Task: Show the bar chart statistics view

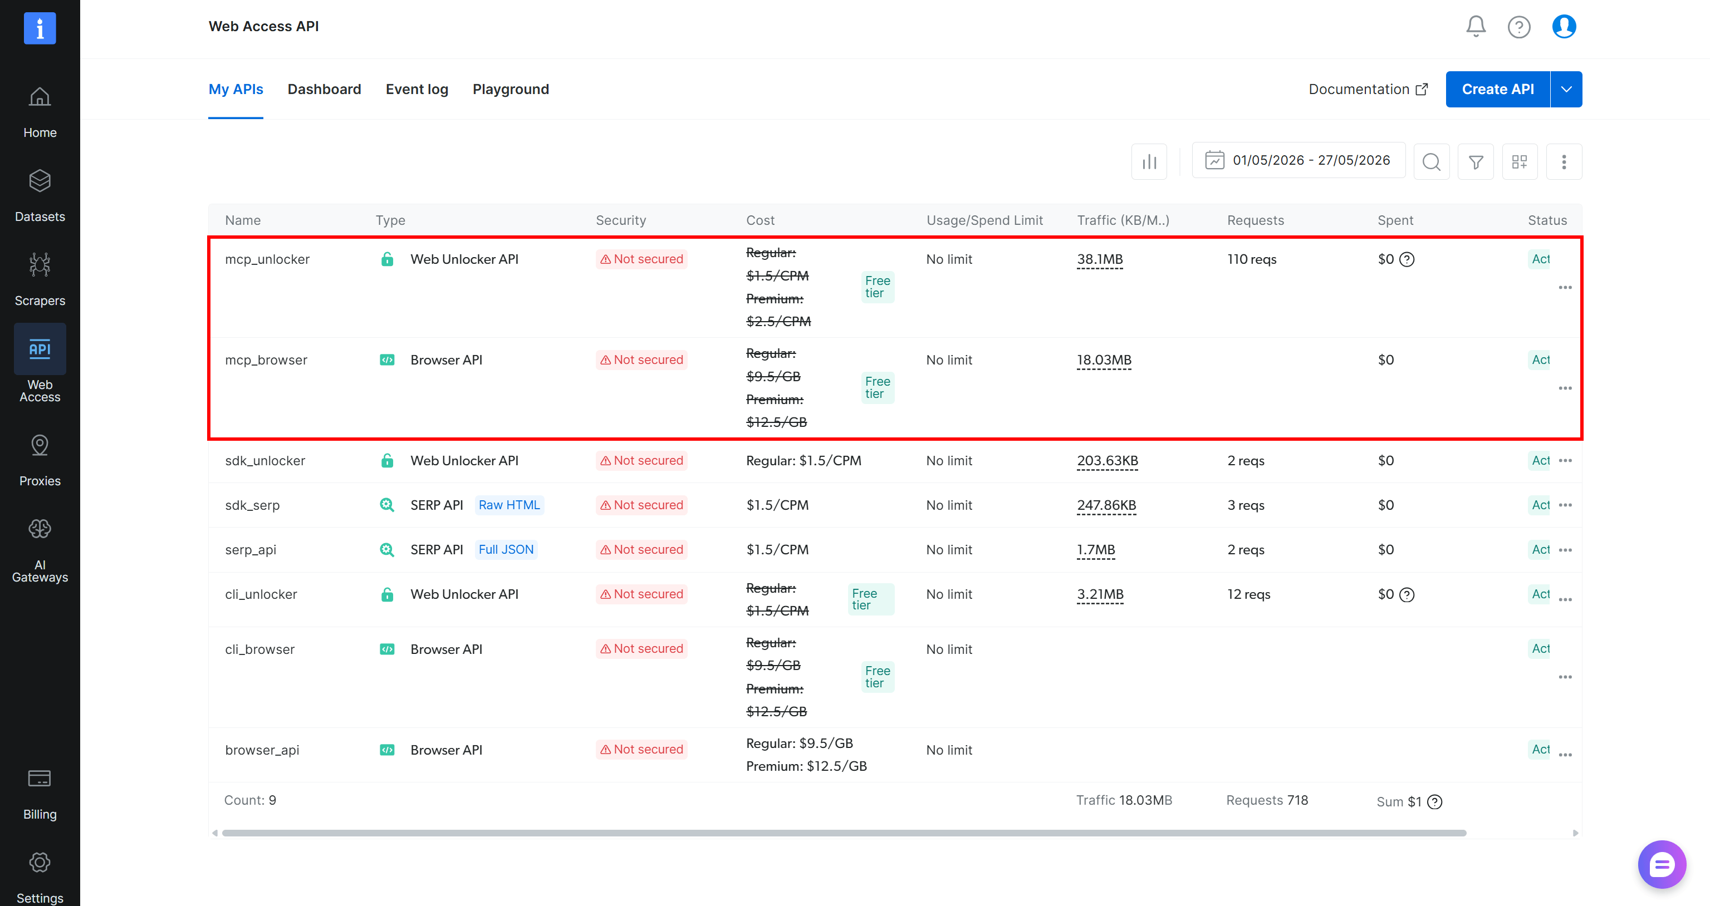Action: (1149, 162)
